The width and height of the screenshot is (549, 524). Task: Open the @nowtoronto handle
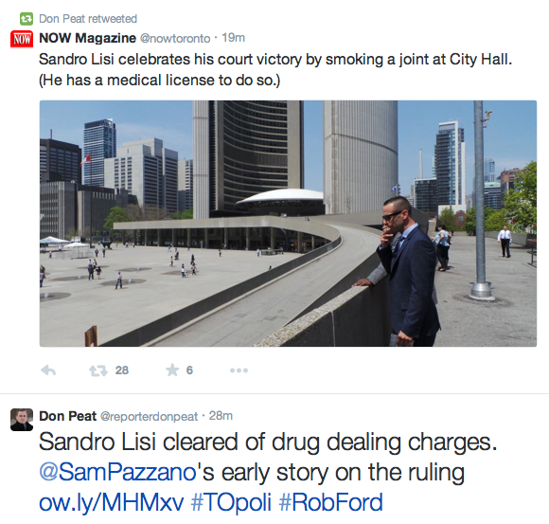175,38
